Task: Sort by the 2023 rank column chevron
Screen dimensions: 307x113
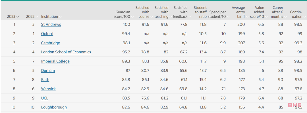Action: pyautogui.click(x=18, y=17)
